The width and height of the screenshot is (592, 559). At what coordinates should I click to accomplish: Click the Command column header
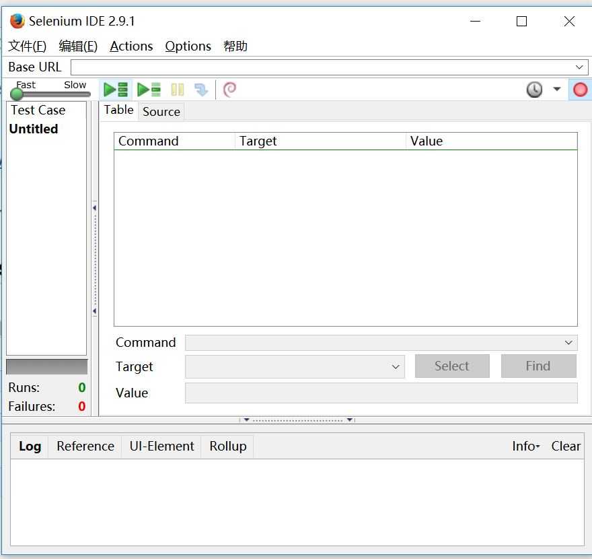point(174,141)
